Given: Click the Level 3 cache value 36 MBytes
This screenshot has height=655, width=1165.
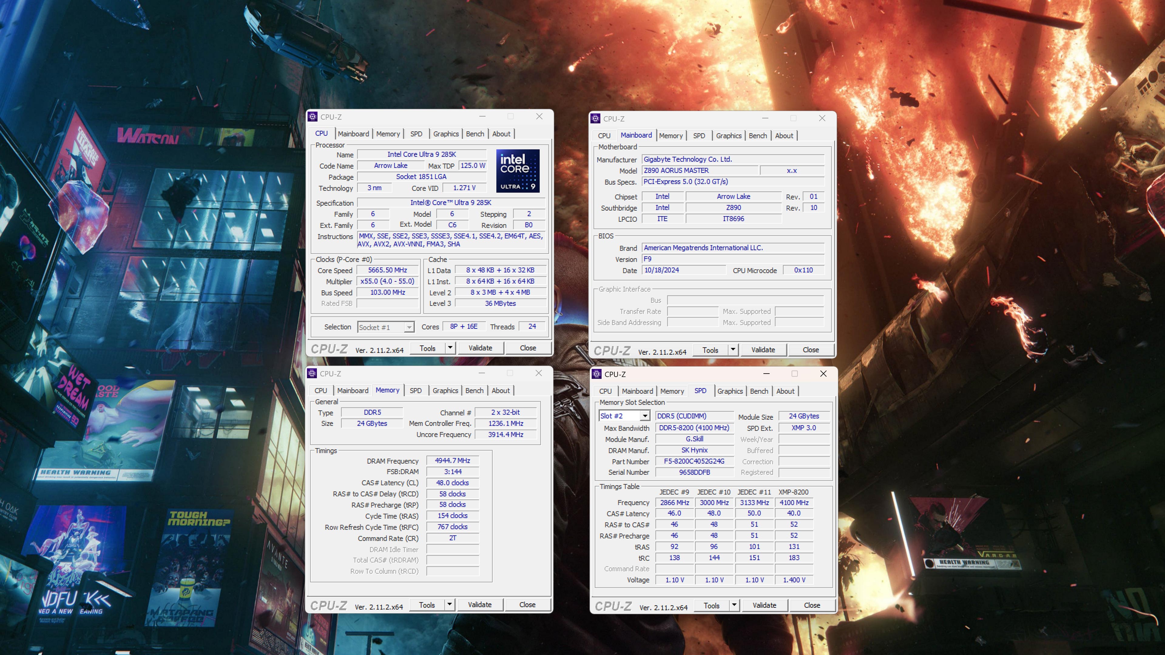Looking at the screenshot, I should click(x=500, y=303).
